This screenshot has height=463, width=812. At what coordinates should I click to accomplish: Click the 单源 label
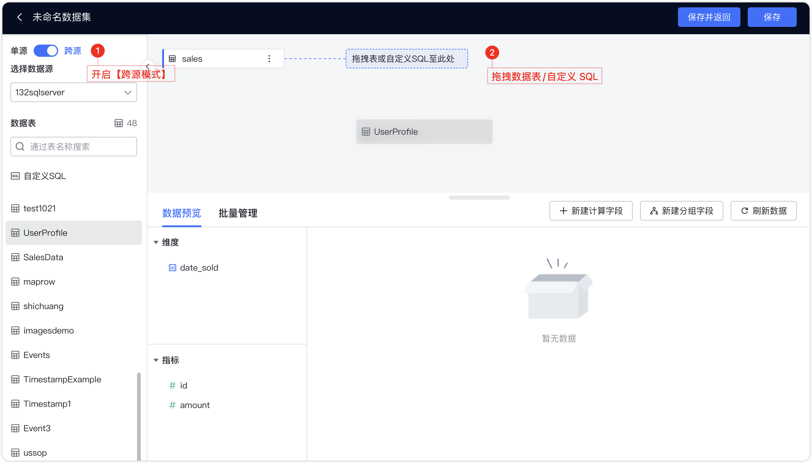[19, 51]
